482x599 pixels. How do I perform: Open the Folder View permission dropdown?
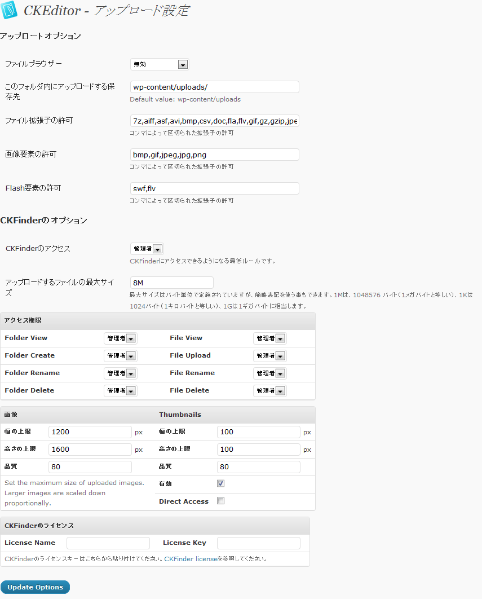(x=120, y=338)
